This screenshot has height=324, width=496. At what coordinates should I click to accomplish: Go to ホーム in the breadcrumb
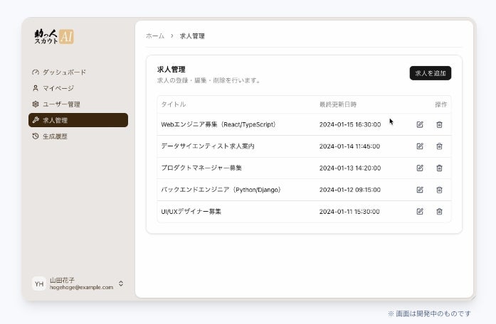click(155, 36)
